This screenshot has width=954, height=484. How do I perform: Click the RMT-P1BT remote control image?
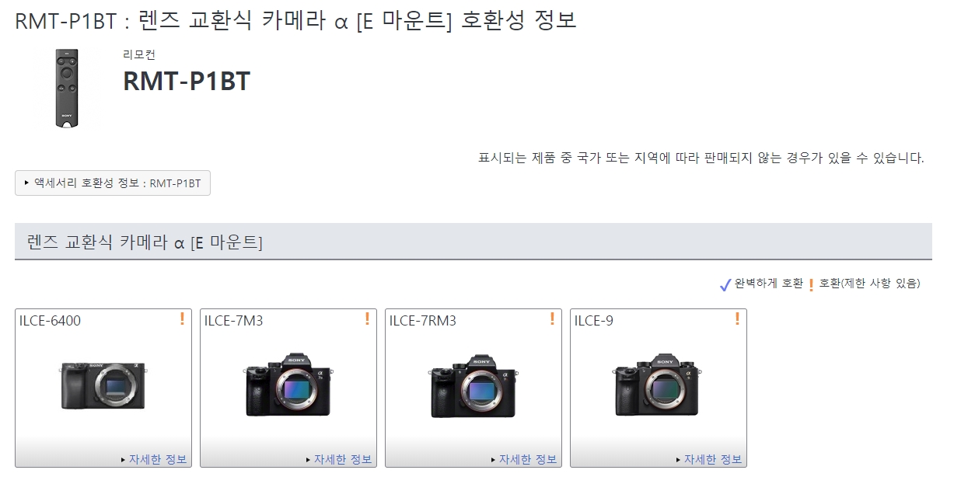click(x=67, y=88)
